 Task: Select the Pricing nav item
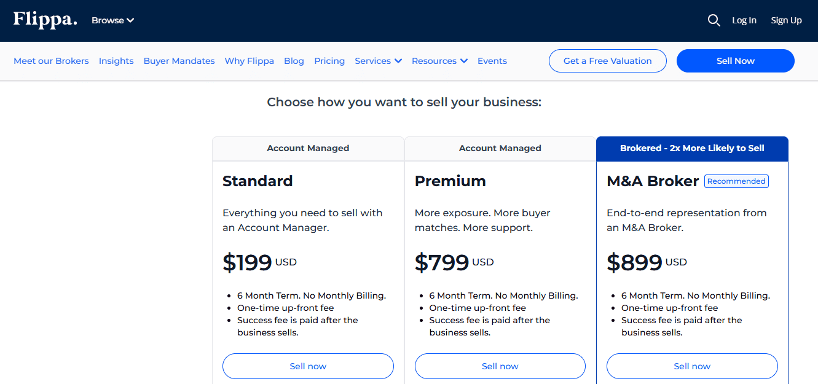coord(329,61)
